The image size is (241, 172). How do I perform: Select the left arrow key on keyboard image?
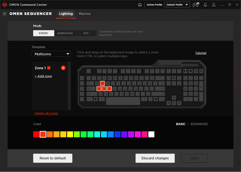(x=169, y=103)
